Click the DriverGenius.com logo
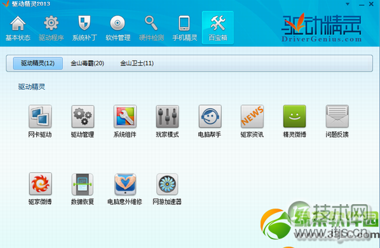The height and width of the screenshot is (248, 380). pos(322,28)
